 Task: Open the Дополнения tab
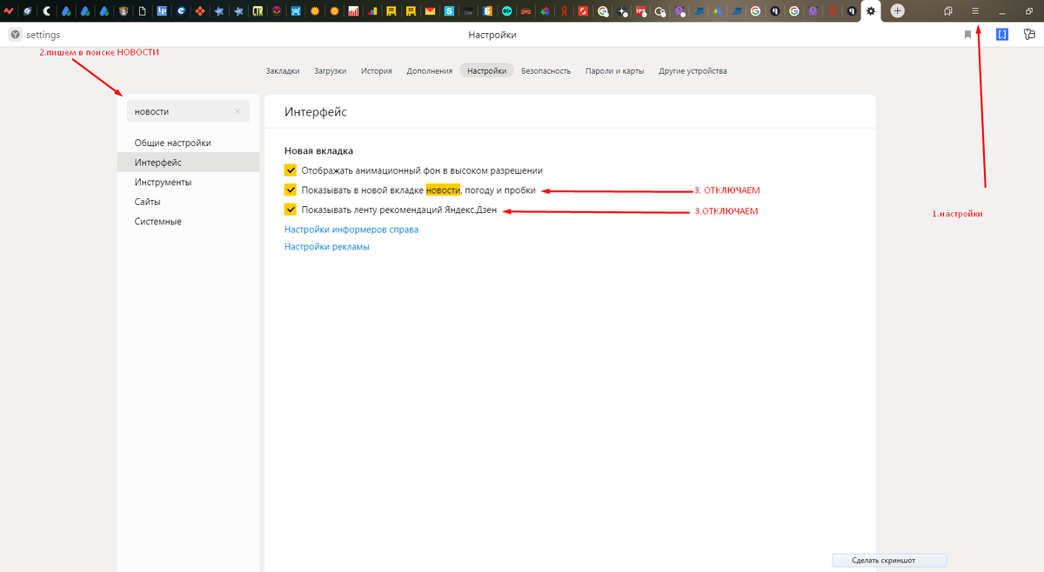[x=430, y=71]
